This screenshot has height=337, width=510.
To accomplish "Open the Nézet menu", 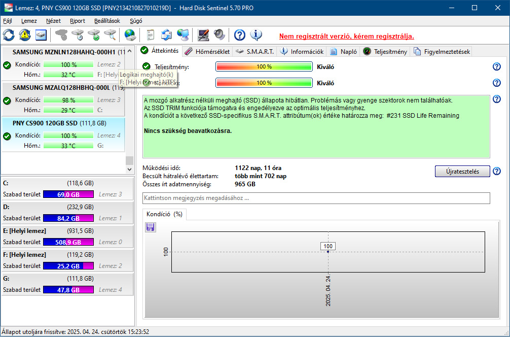I will click(53, 21).
